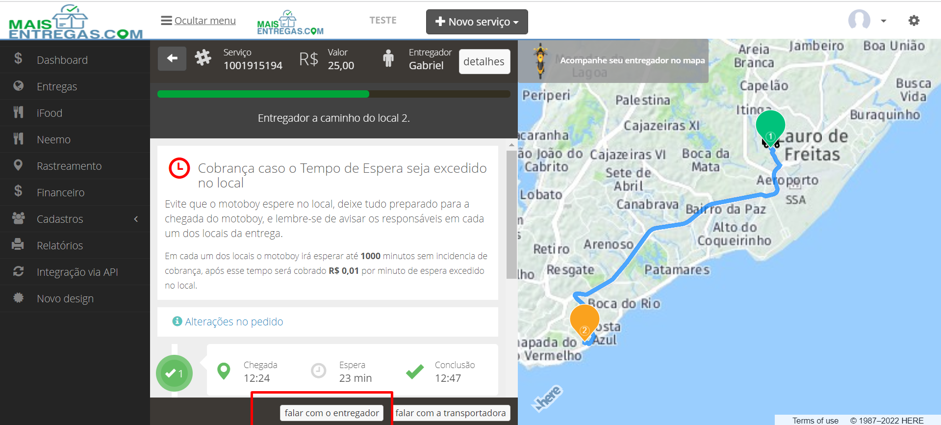This screenshot has height=425, width=941.
Task: Click the green pin marker 1 on map
Action: click(x=770, y=128)
